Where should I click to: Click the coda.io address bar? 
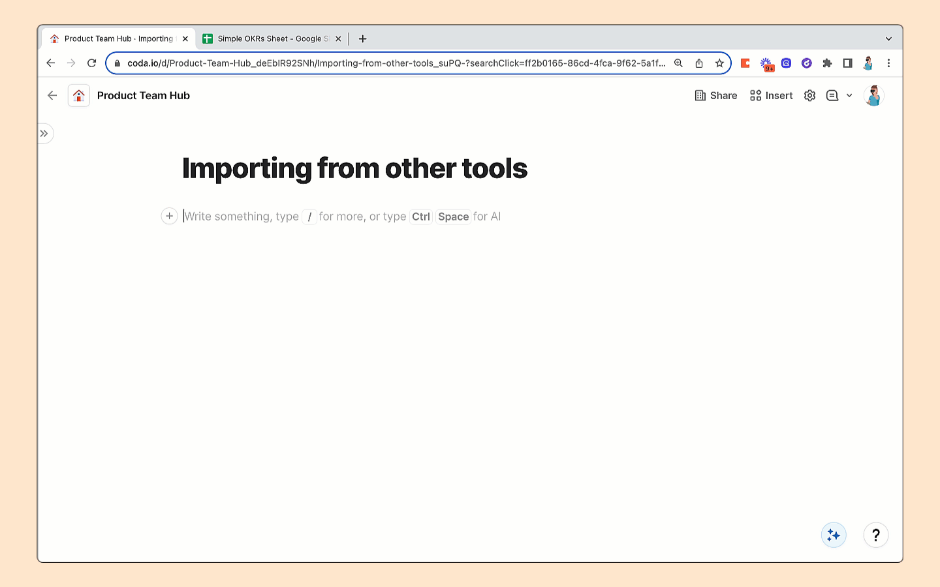tap(396, 63)
